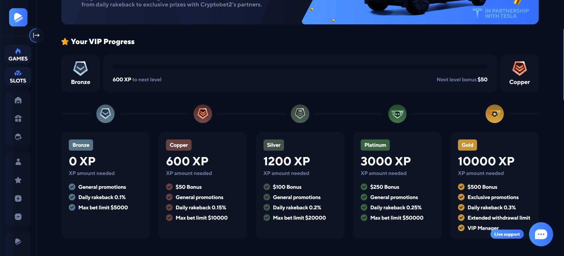Open the live support chat bubble
This screenshot has width=564, height=256.
[x=541, y=234]
